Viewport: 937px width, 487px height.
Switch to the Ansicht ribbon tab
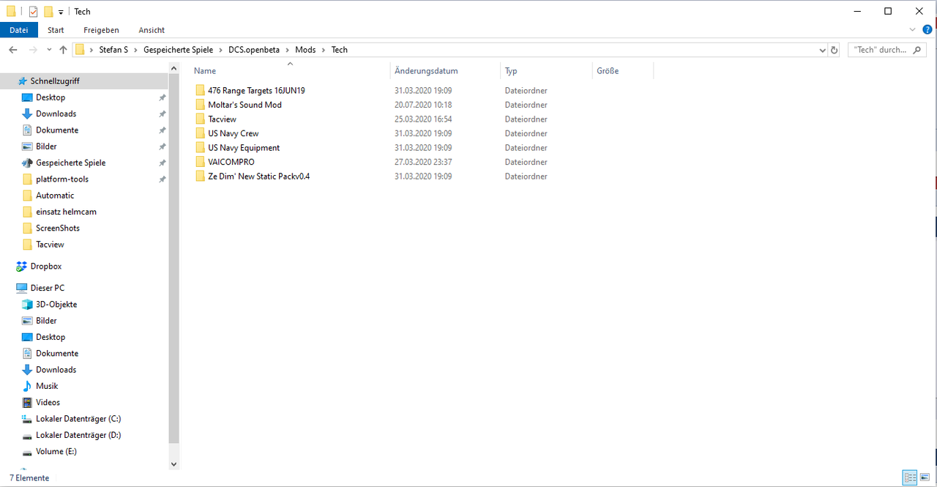[x=152, y=30]
